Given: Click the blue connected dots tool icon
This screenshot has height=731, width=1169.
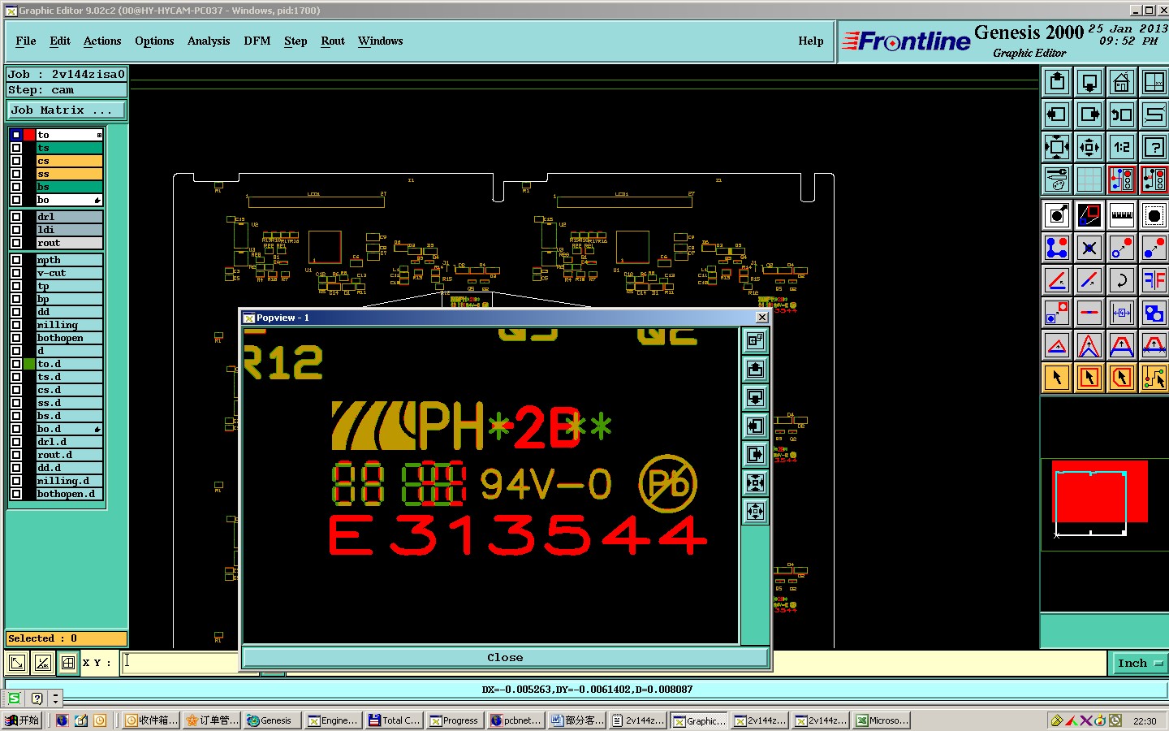Looking at the screenshot, I should pos(1057,248).
